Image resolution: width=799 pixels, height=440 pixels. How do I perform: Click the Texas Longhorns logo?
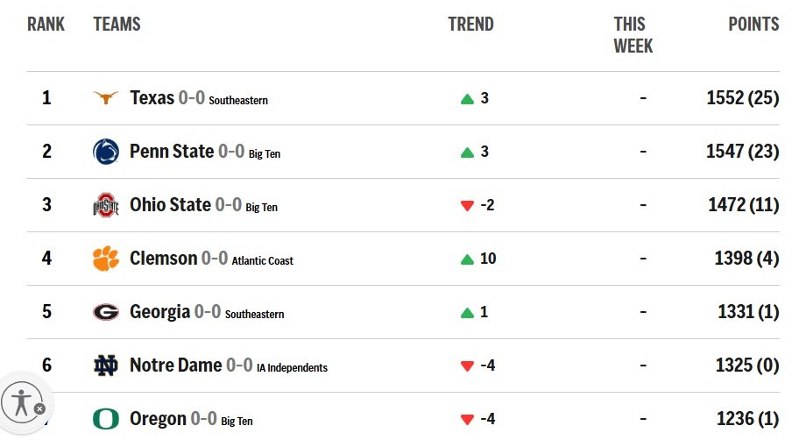(106, 97)
